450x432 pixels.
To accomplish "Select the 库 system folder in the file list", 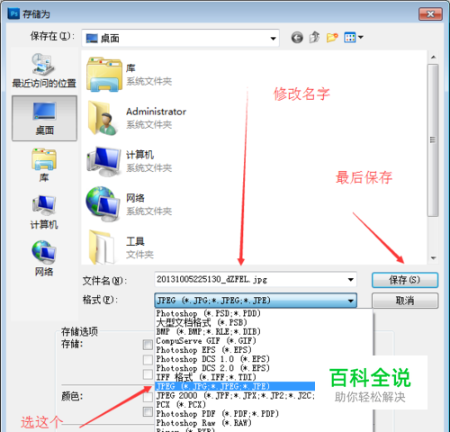I will (130, 75).
